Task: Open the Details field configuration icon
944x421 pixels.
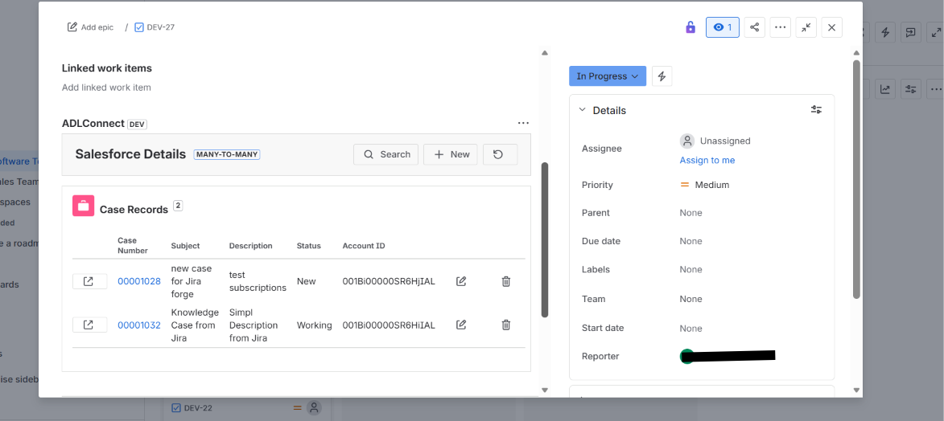Action: pos(816,109)
